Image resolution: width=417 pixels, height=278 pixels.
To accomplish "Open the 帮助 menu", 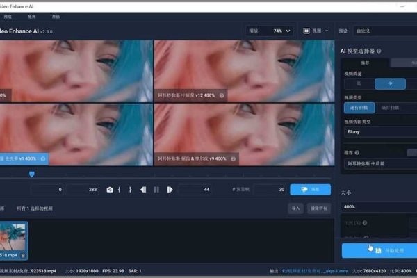I will (56, 17).
